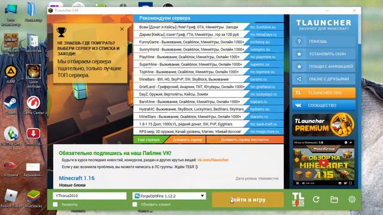
Task: Click the YThorus2010 username field
Action: (x=90, y=196)
